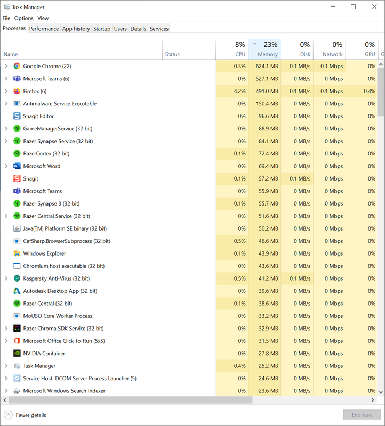
Task: Sort by the Name column header
Action: pyautogui.click(x=82, y=50)
